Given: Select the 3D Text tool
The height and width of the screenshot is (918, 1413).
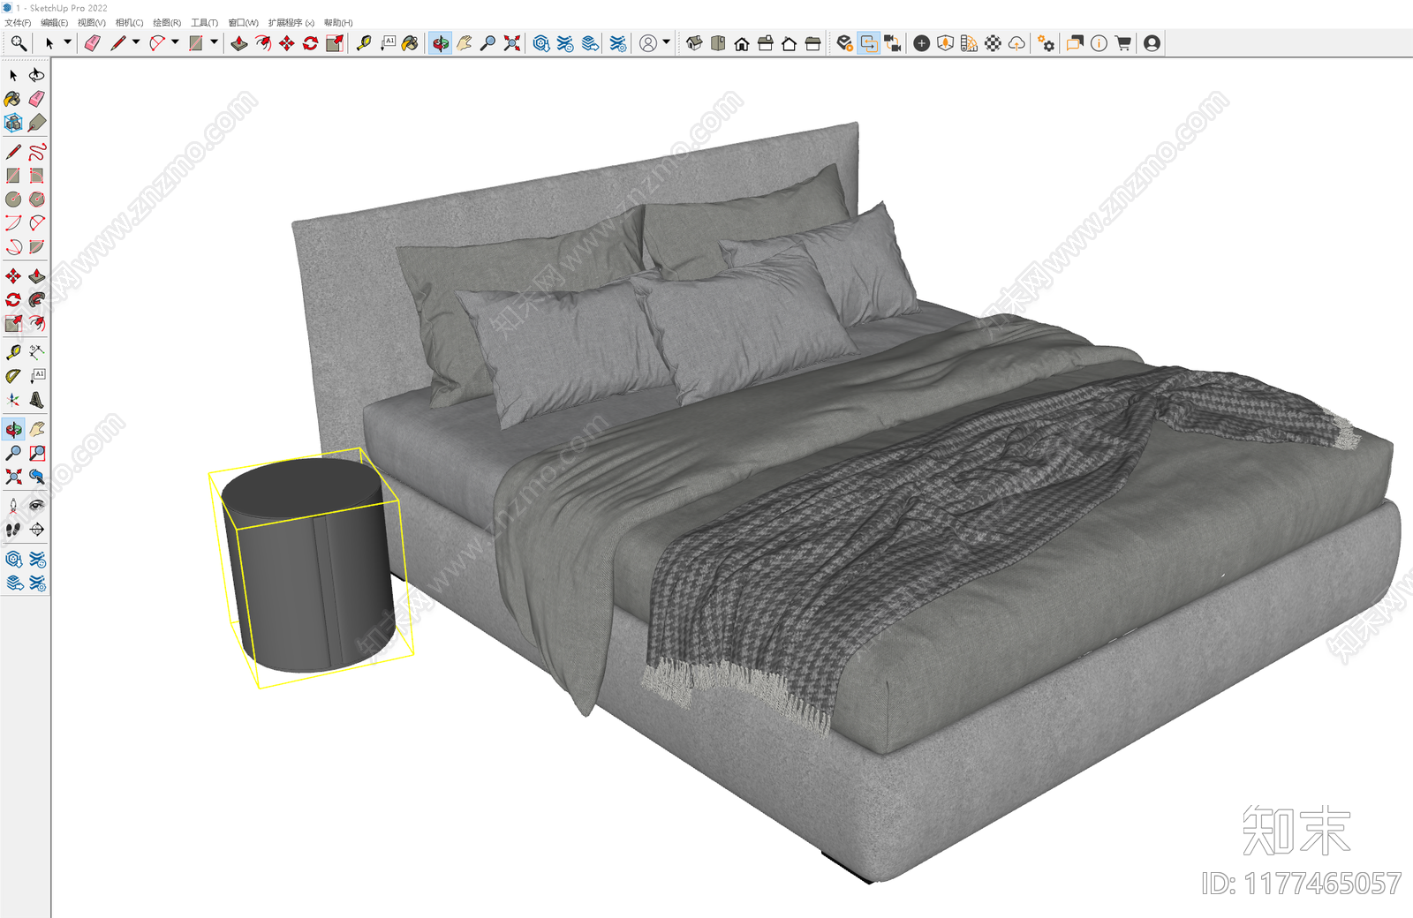Looking at the screenshot, I should click(36, 400).
